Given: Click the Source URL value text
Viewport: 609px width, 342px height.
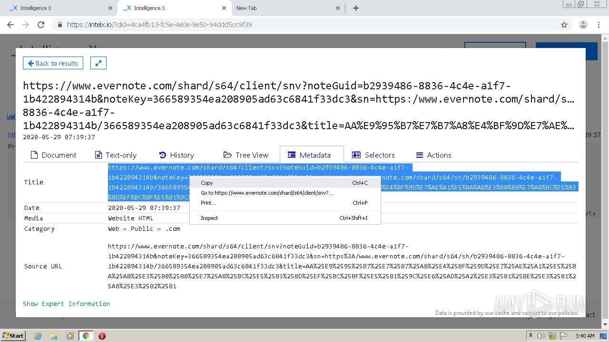Looking at the screenshot, I should pyautogui.click(x=342, y=266).
